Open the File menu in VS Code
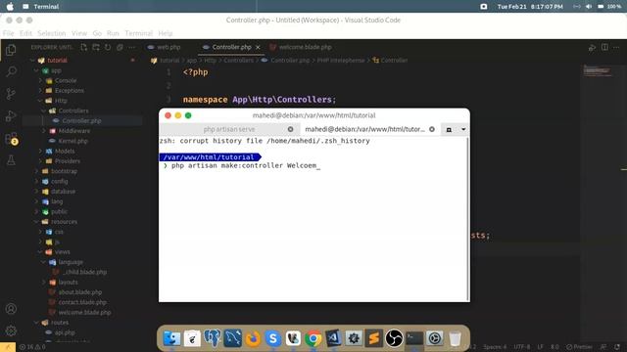The width and height of the screenshot is (627, 352). pyautogui.click(x=9, y=33)
